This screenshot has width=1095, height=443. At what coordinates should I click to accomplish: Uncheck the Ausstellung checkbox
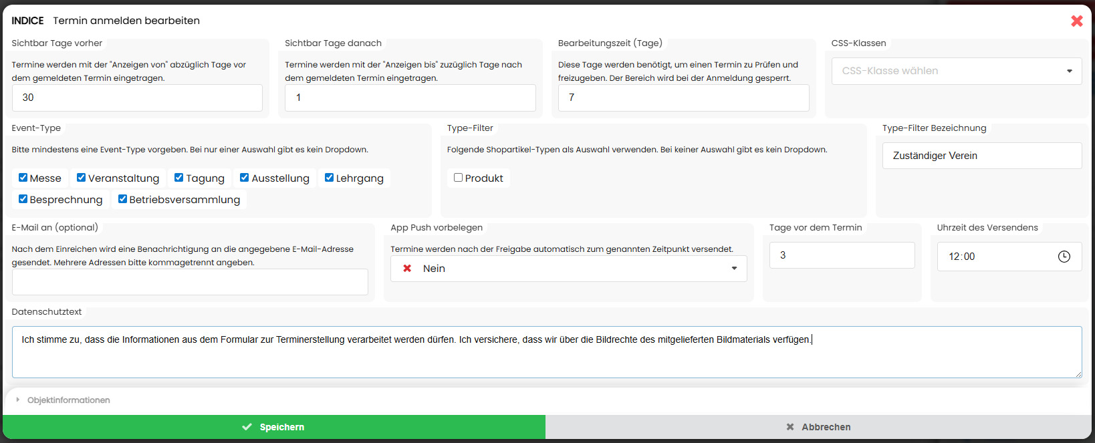[x=245, y=178]
